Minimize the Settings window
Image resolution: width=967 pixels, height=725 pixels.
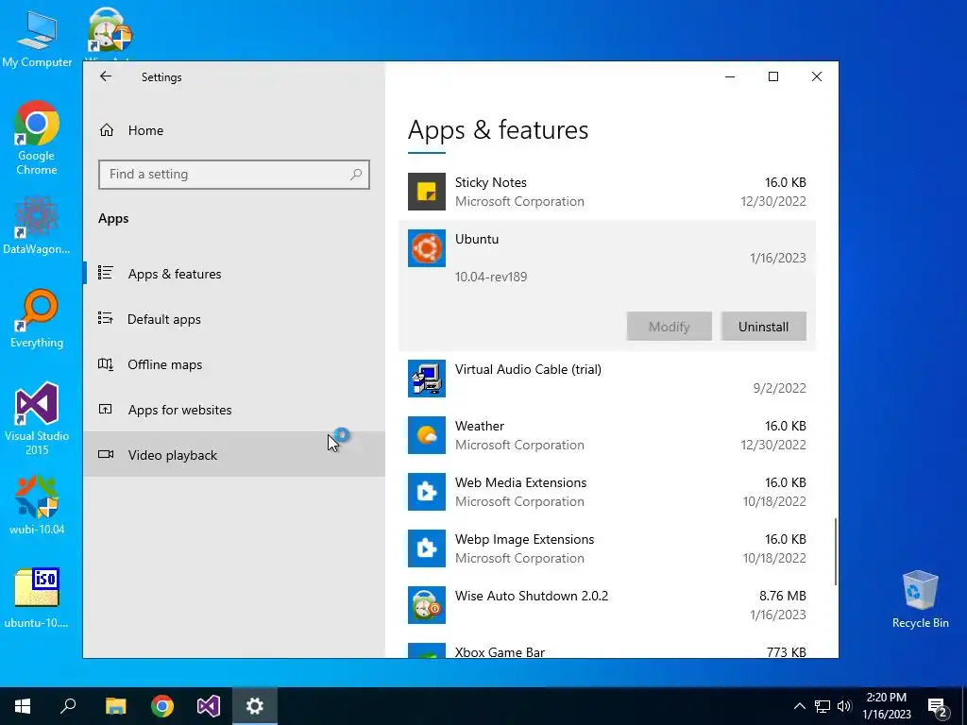tap(730, 76)
